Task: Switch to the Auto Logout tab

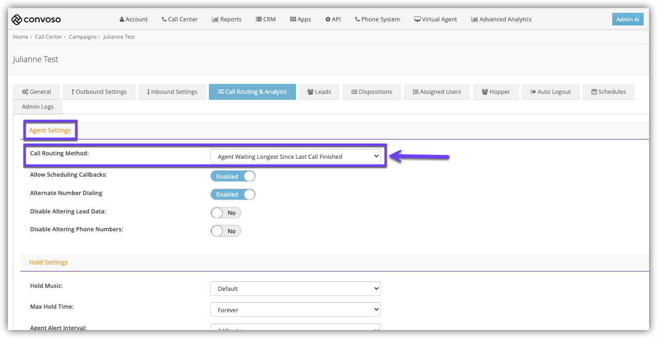Action: click(551, 92)
